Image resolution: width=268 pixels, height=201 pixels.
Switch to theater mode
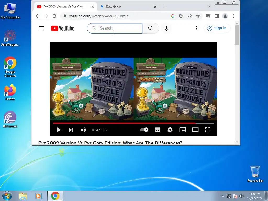tap(195, 130)
